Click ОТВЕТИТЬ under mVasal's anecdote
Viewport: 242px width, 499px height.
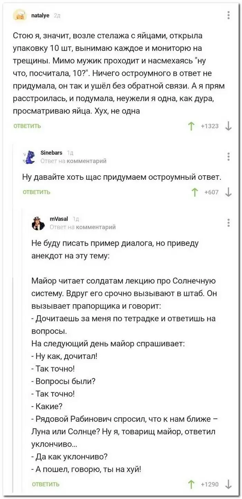(x=45, y=484)
